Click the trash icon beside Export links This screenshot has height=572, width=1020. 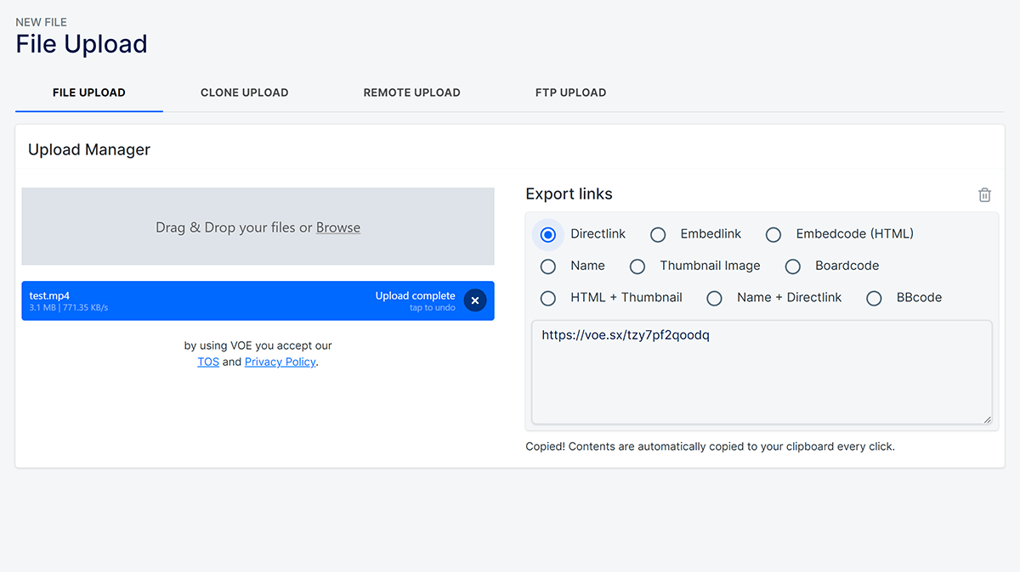(x=984, y=195)
